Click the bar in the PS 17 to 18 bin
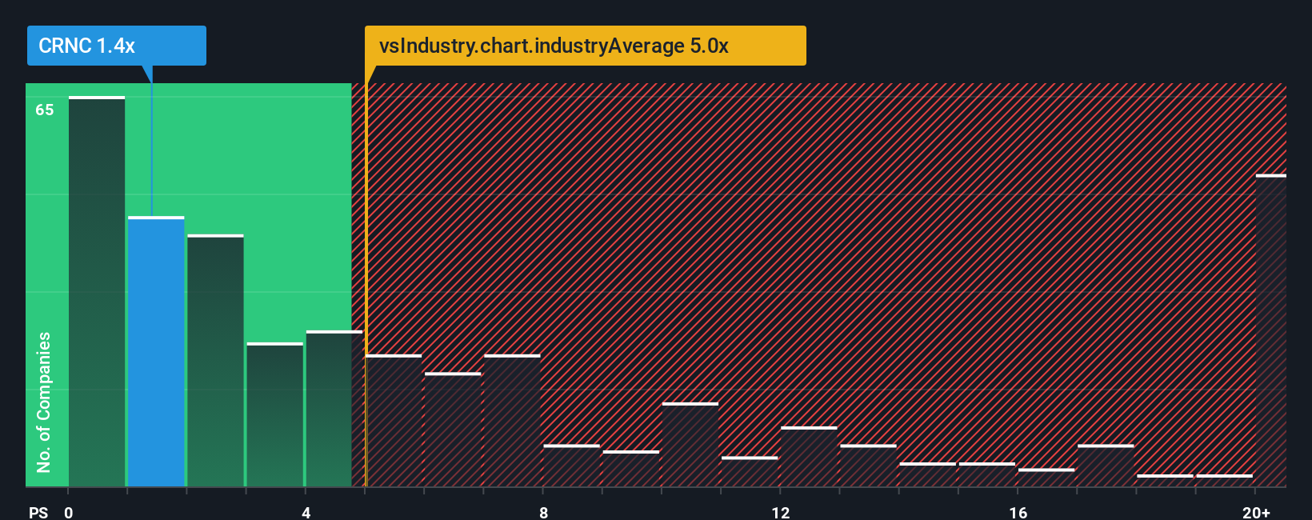Screen dimensions: 1312x520 click(x=1106, y=466)
